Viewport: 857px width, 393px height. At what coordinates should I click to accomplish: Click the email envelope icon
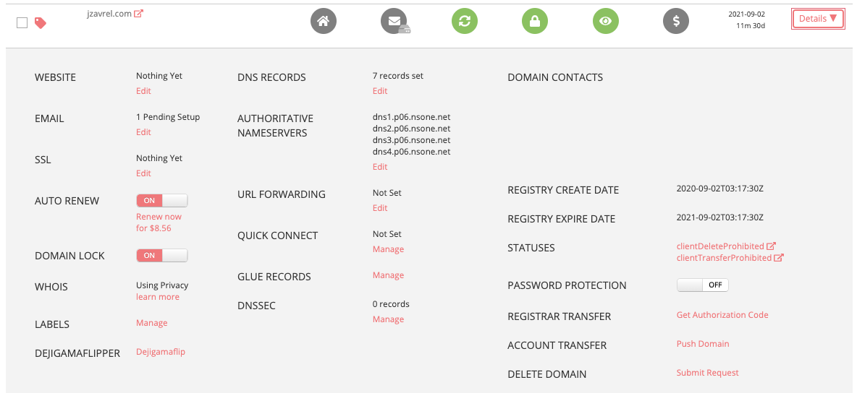point(394,21)
